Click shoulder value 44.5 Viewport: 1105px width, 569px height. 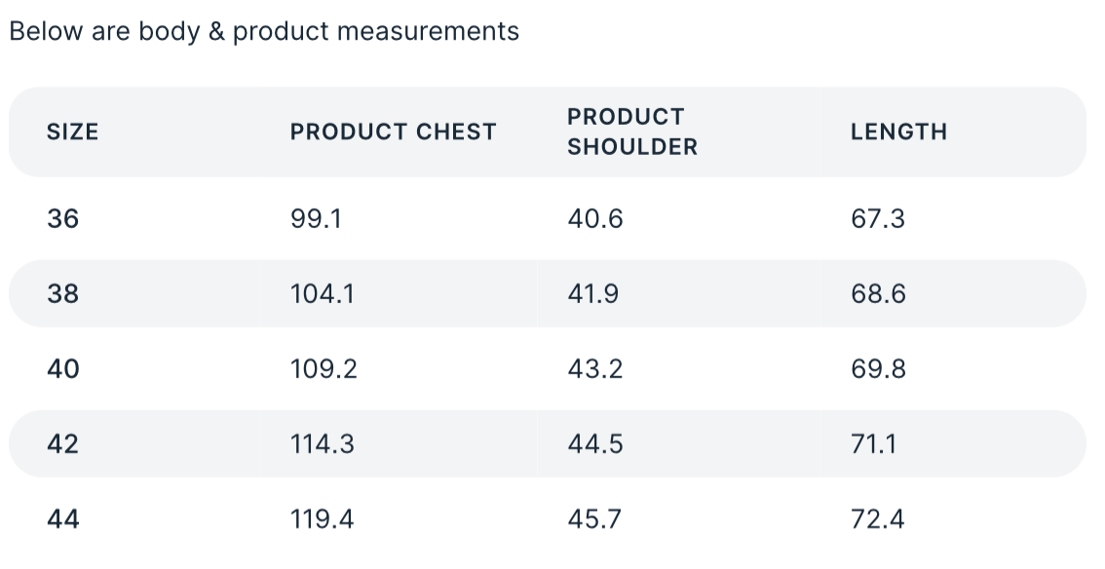(x=594, y=443)
